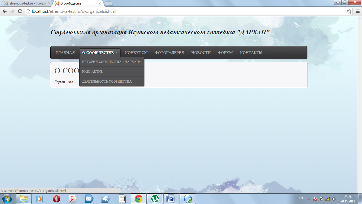Go back using the browser back arrow

pyautogui.click(x=5, y=11)
